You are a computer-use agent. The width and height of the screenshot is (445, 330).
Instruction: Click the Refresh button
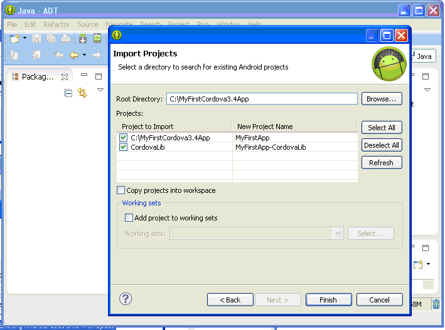tap(382, 163)
